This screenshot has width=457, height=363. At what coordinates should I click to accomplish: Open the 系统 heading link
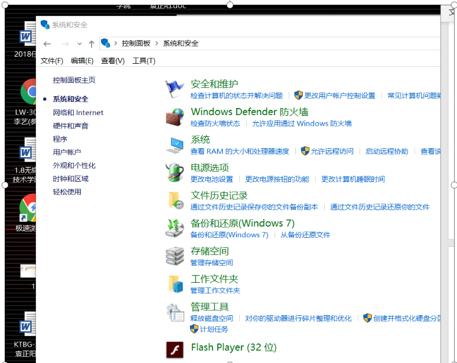[200, 139]
